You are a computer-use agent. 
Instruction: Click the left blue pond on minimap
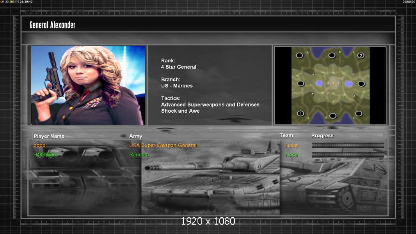(319, 83)
